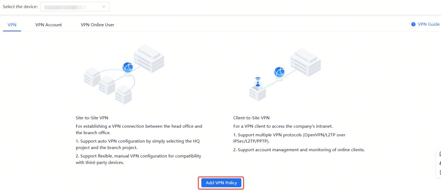Viewport: 441px width, 191px height.
Task: Select the Client-to-Site VPN heading
Action: [x=251, y=118]
